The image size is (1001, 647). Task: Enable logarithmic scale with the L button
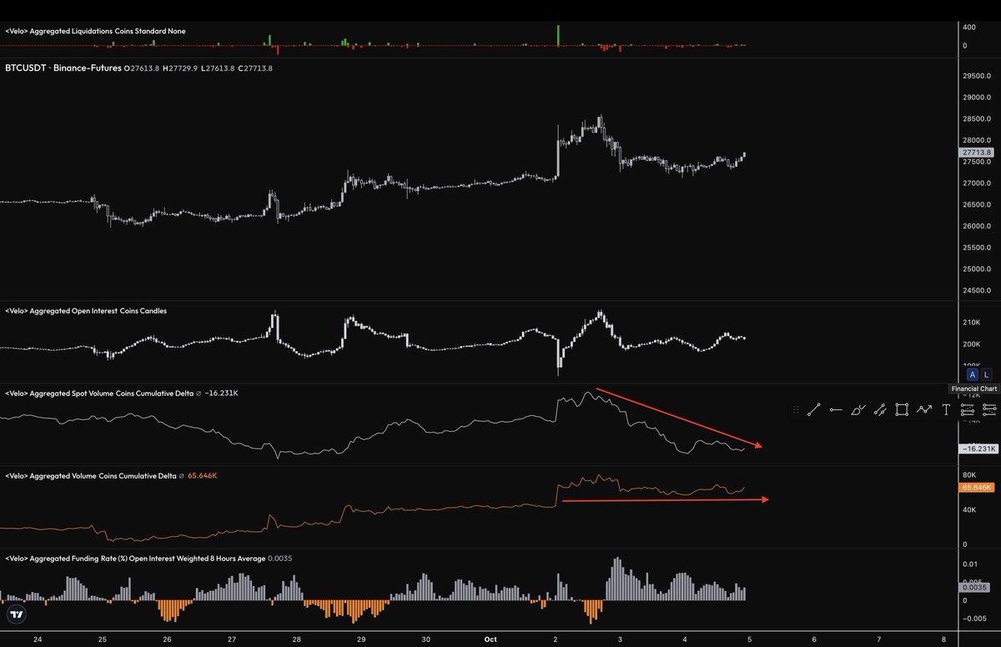986,374
